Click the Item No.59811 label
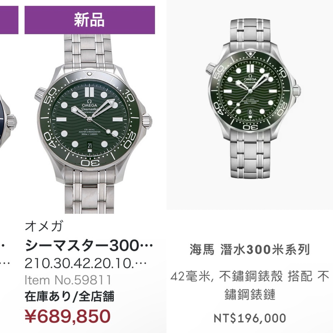Screen dimensions: 333x333 [68, 280]
